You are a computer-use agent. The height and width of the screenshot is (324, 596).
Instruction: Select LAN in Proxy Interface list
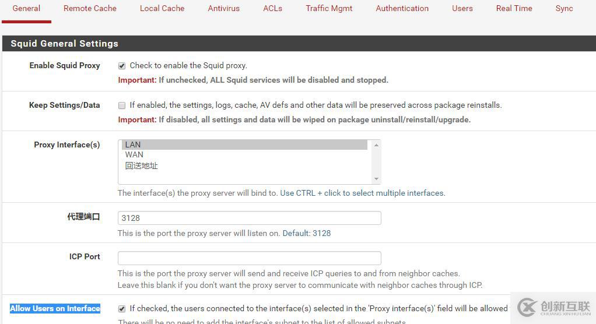[x=244, y=145]
